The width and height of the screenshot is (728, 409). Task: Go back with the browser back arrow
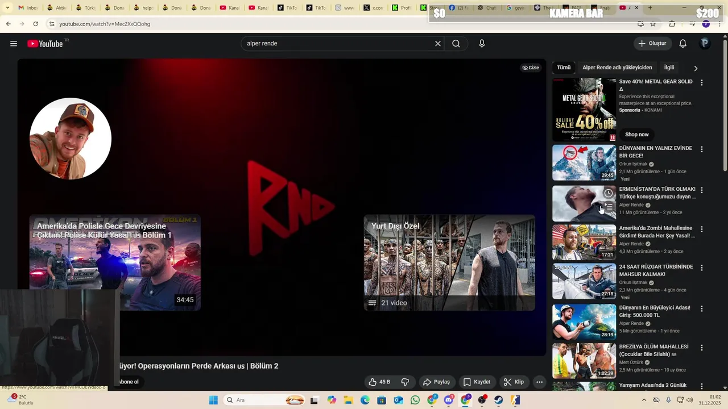(x=8, y=24)
